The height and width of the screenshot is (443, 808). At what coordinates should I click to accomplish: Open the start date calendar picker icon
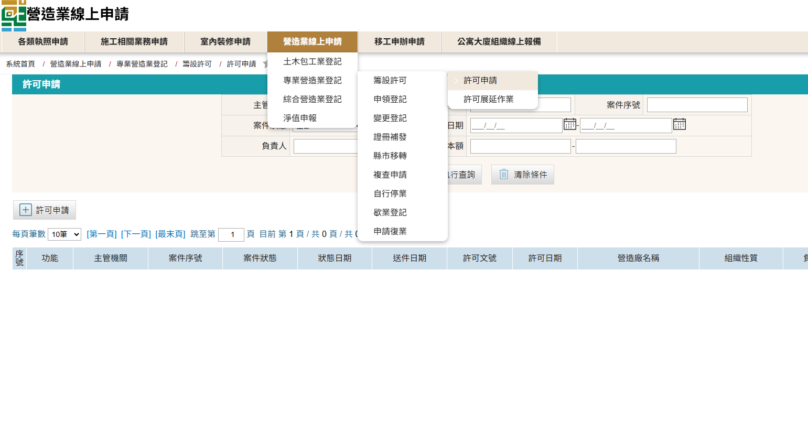569,124
